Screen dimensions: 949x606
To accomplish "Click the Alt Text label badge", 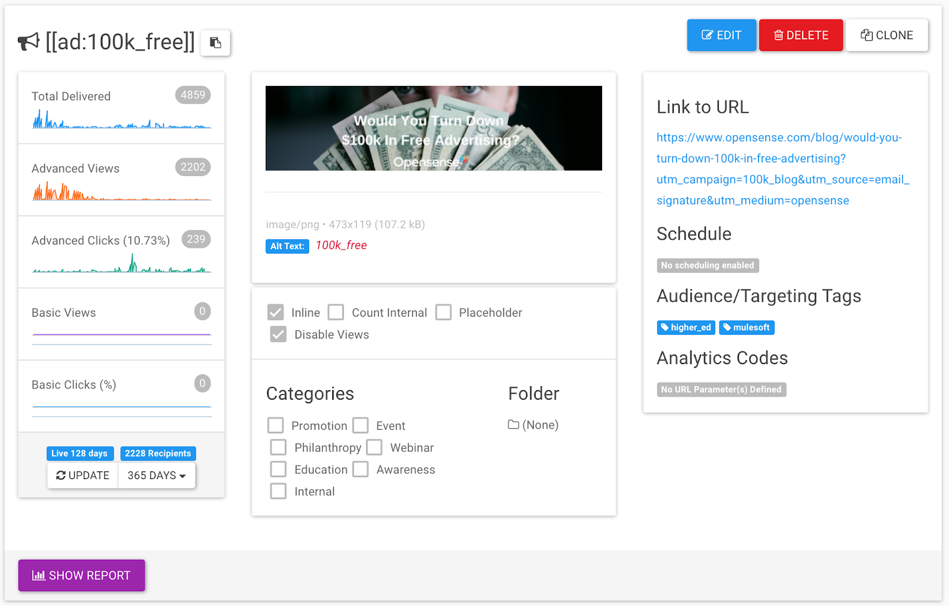I will [x=287, y=246].
